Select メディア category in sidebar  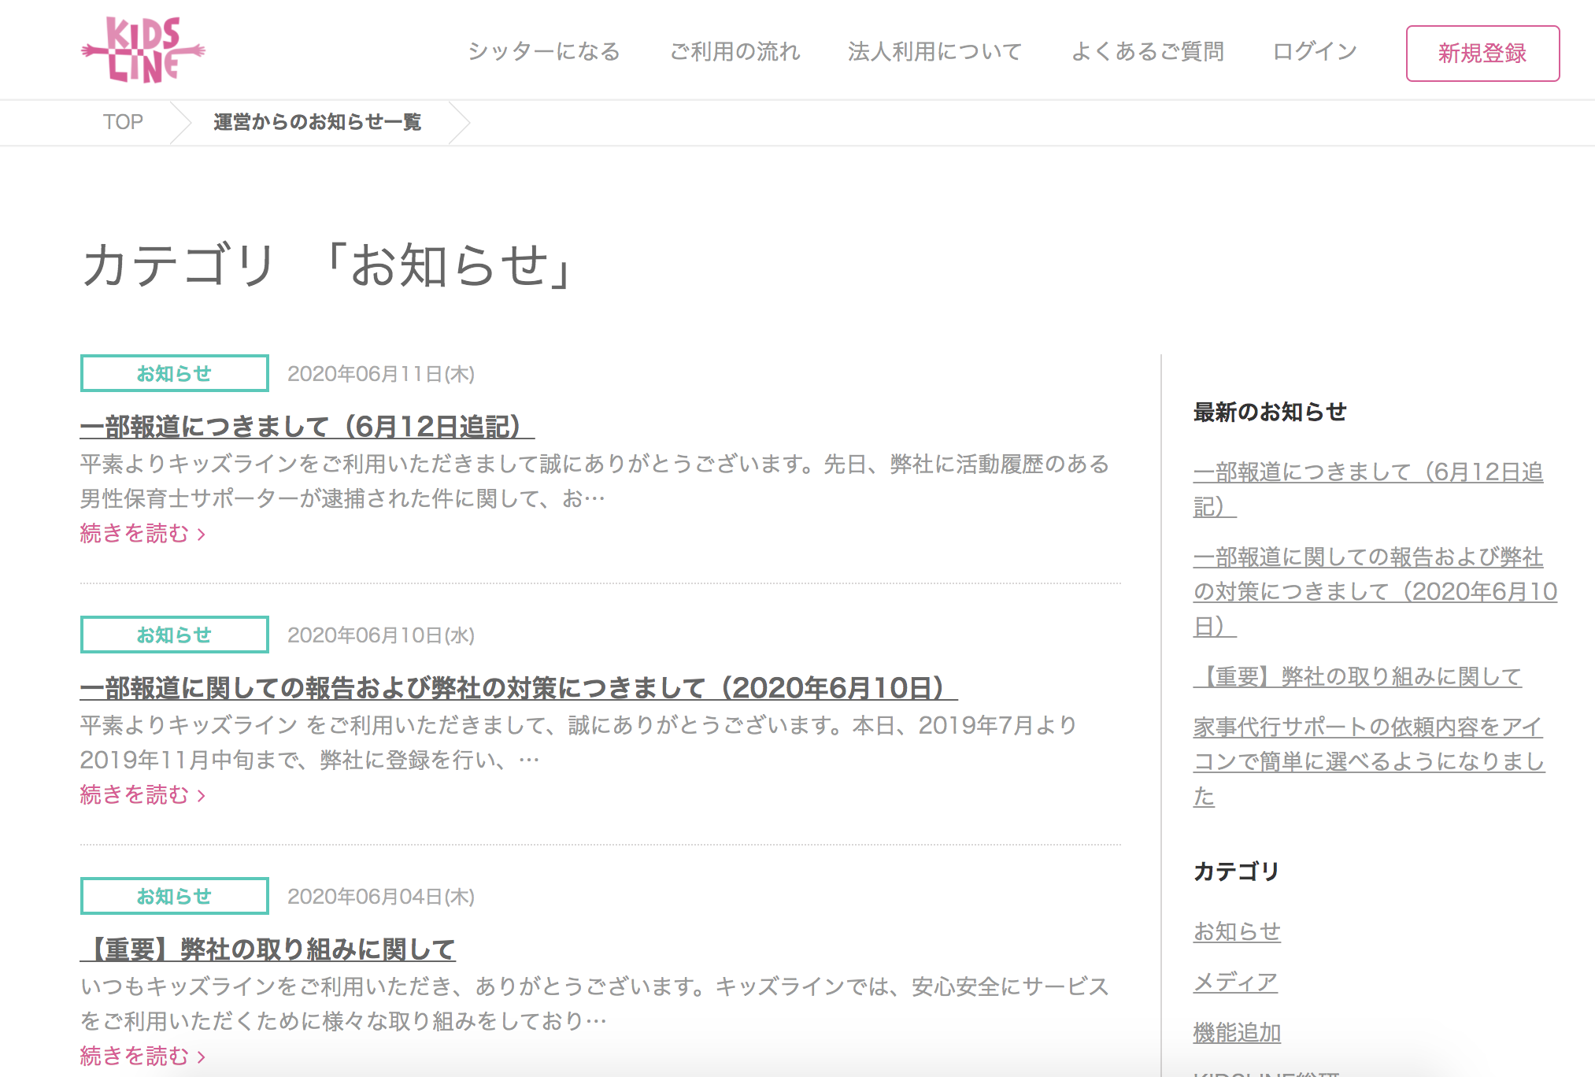click(1234, 982)
